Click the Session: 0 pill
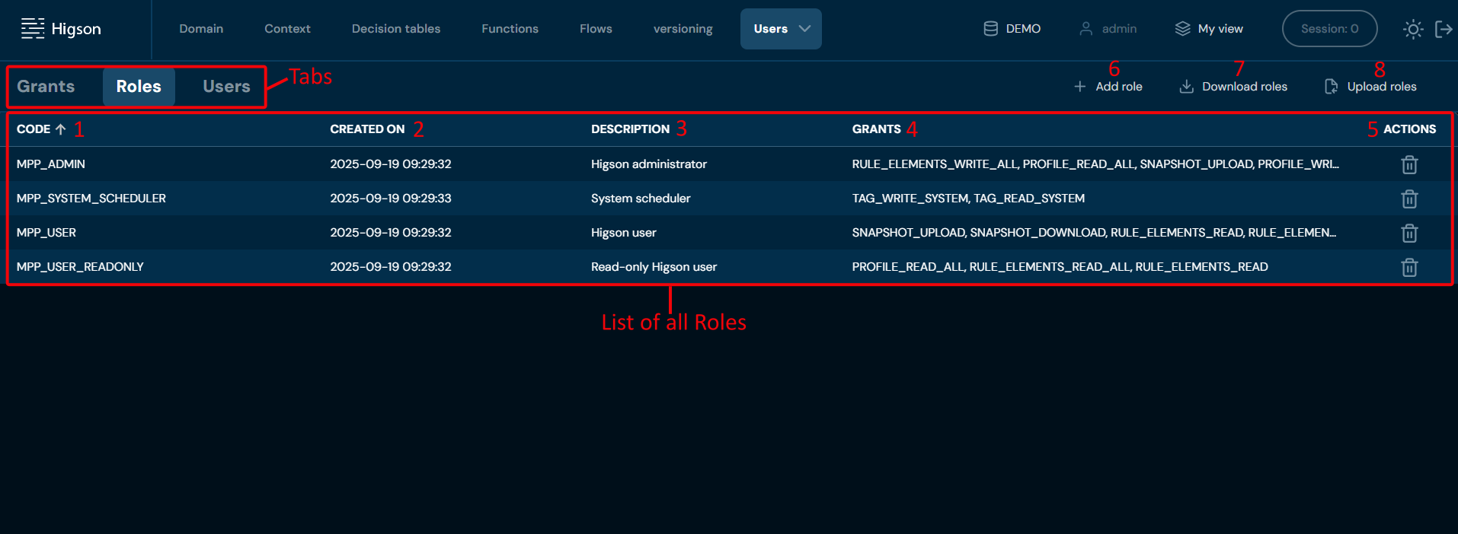Screen dimensions: 1458x534 1329,29
